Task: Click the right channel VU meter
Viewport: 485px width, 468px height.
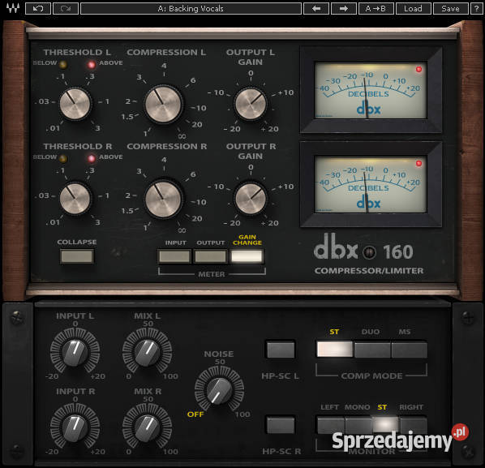Action: click(371, 184)
